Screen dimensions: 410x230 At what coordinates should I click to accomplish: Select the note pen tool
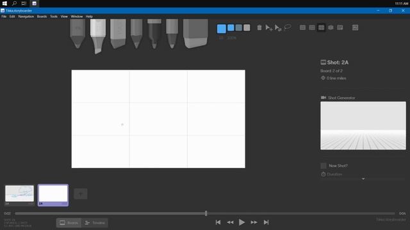coord(172,34)
